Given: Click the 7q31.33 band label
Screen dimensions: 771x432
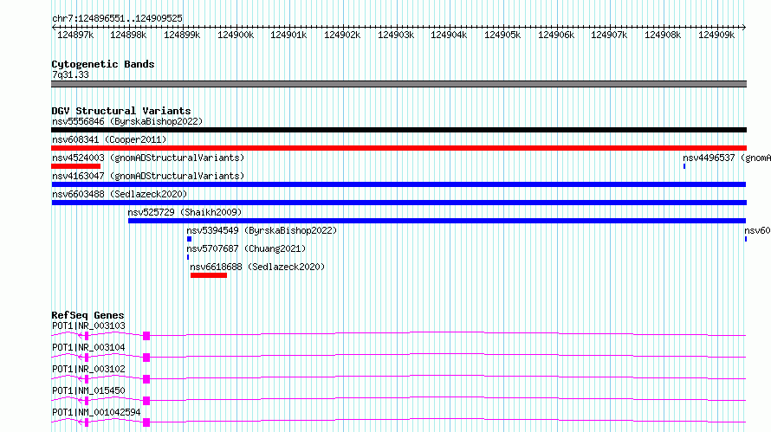Looking at the screenshot, I should point(70,74).
